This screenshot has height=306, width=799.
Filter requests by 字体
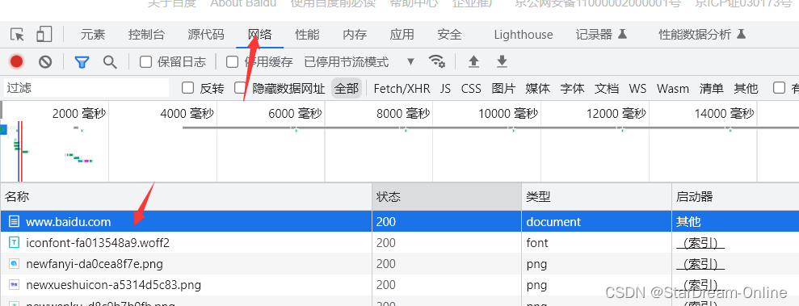click(572, 88)
